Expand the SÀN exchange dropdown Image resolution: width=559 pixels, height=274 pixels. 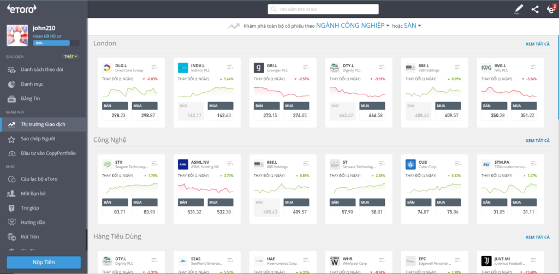click(x=413, y=26)
